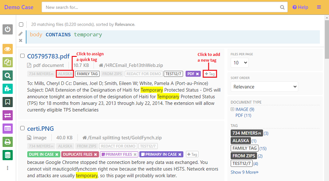This screenshot has width=329, height=181.
Task: Click the purple arrows exchange sidebar icon
Action: coord(8,115)
